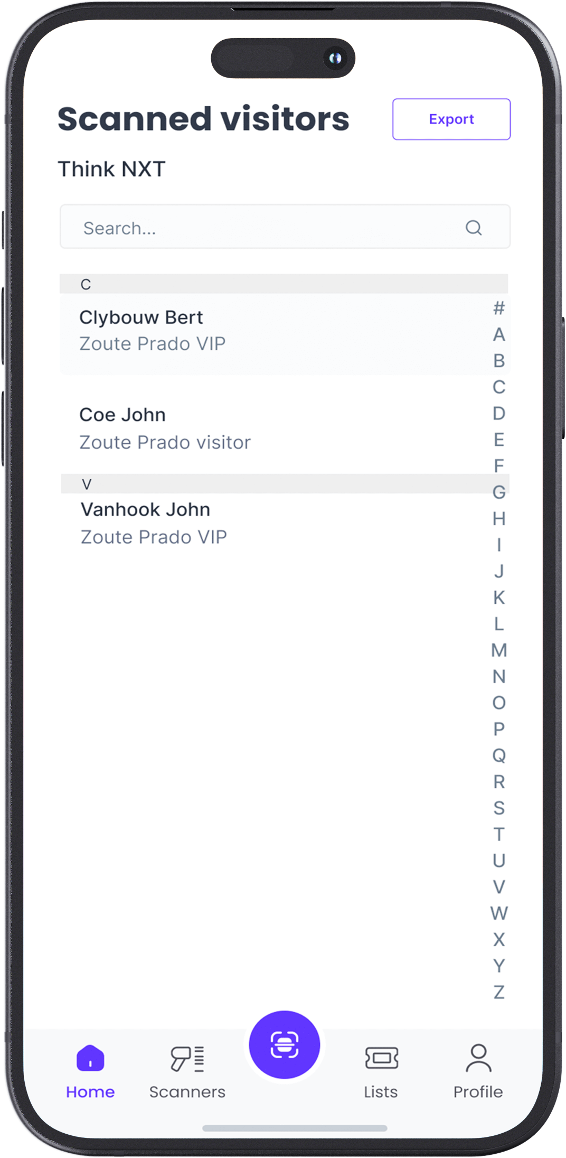Viewport: 566px width, 1158px height.
Task: Focus the Search input field
Action: pos(264,228)
